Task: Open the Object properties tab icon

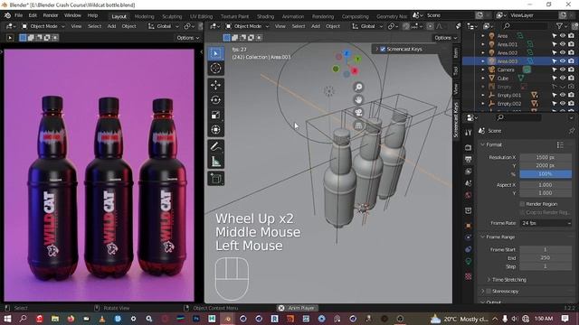Action: (469, 225)
